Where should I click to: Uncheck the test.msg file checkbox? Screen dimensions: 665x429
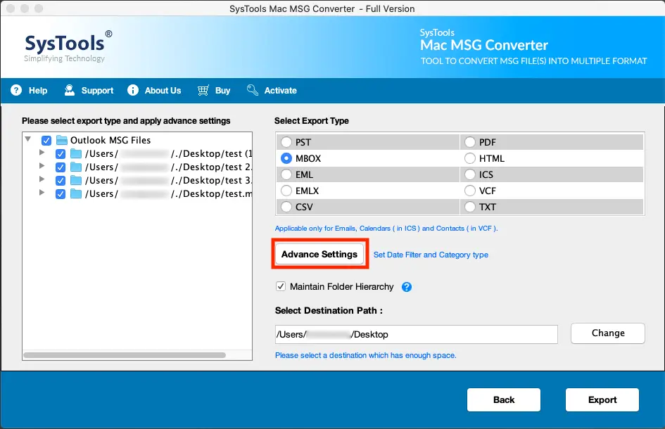point(61,194)
